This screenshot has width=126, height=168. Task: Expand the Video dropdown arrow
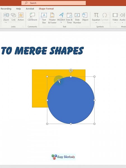click(x=115, y=22)
